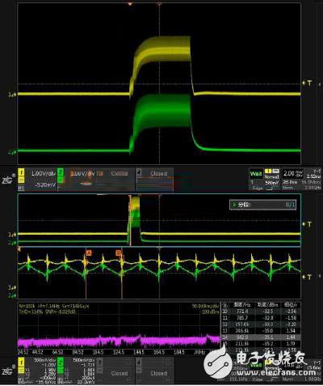This screenshot has width=323, height=386.
Task: Click trigger level T marker beside main waveform
Action: 307,83
